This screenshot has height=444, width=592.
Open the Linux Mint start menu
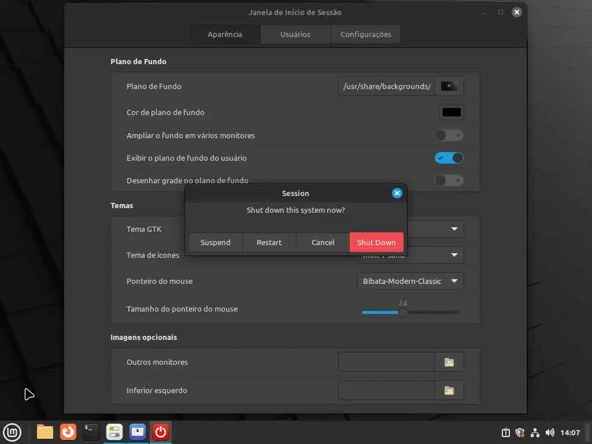pyautogui.click(x=12, y=432)
